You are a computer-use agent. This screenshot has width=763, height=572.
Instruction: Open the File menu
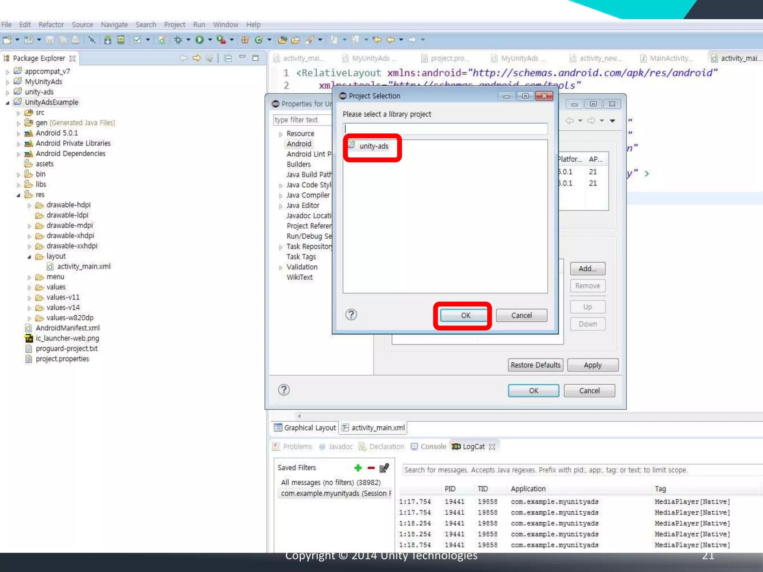click(x=6, y=25)
